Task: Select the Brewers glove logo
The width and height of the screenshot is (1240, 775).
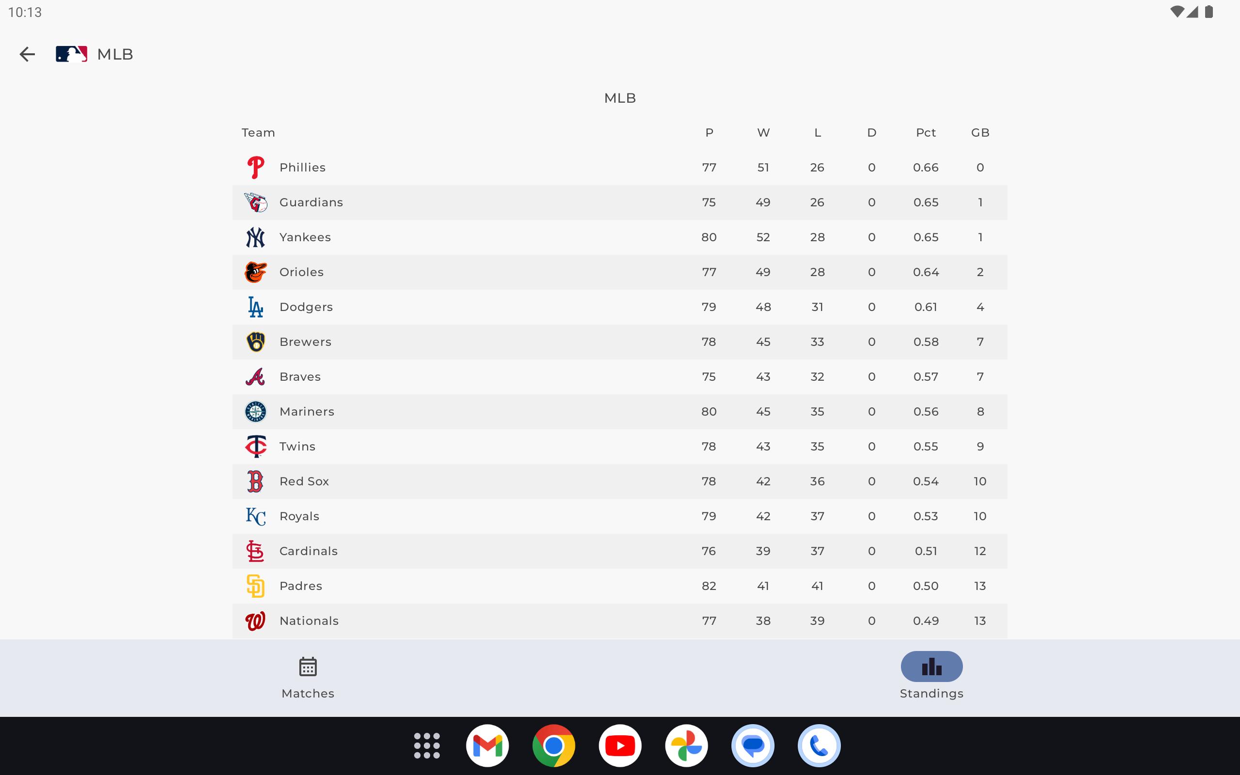Action: click(x=256, y=341)
